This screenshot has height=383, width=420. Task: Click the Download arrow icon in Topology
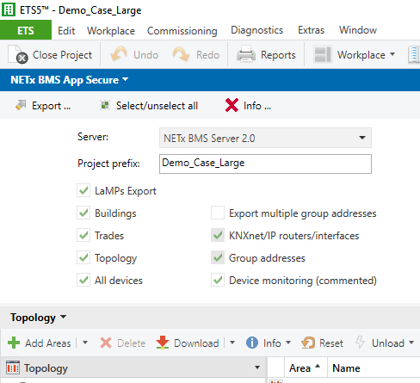(163, 343)
